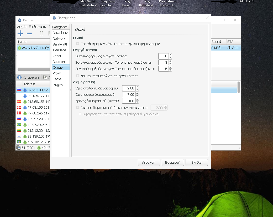Increase seed time minutes value
The image size is (273, 217).
click(x=137, y=99)
